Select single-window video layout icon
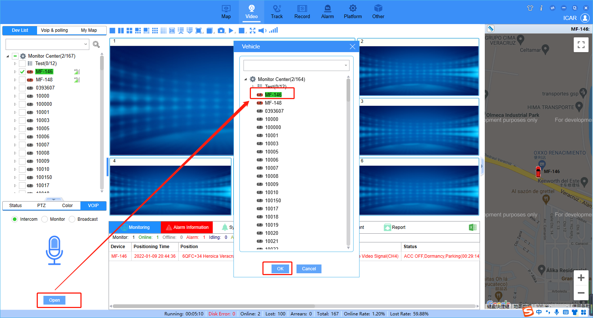The image size is (593, 318). click(x=112, y=31)
